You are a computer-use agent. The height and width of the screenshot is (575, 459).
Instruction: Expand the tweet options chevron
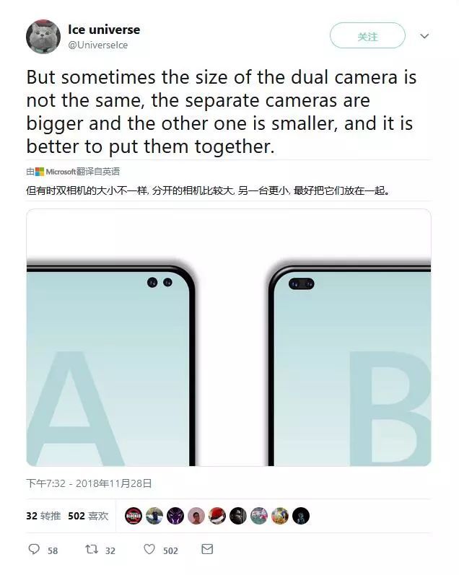point(424,36)
